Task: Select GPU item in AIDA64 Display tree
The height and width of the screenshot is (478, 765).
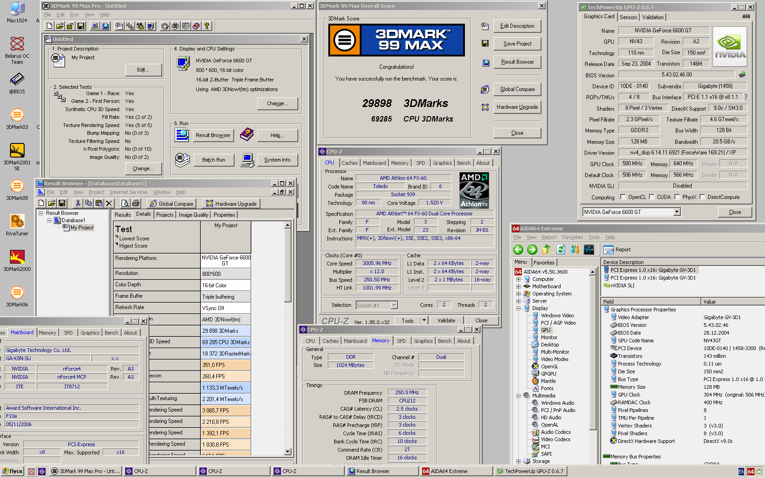Action: [546, 330]
